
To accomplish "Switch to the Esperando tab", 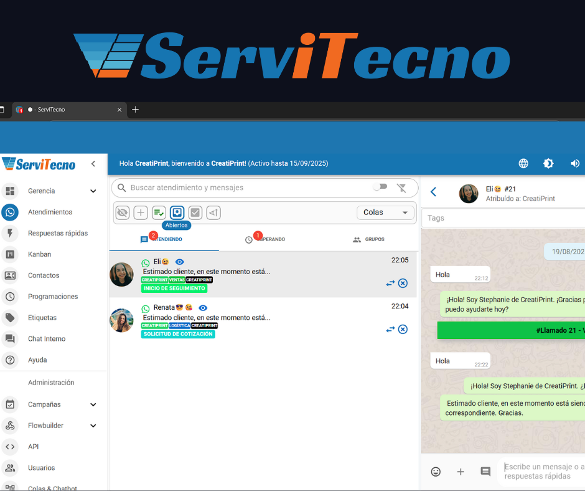I will pyautogui.click(x=266, y=239).
